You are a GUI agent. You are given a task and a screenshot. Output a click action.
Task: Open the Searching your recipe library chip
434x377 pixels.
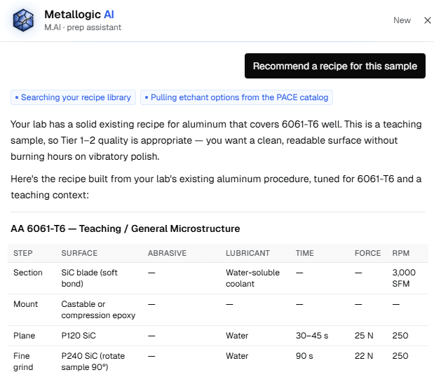click(73, 97)
